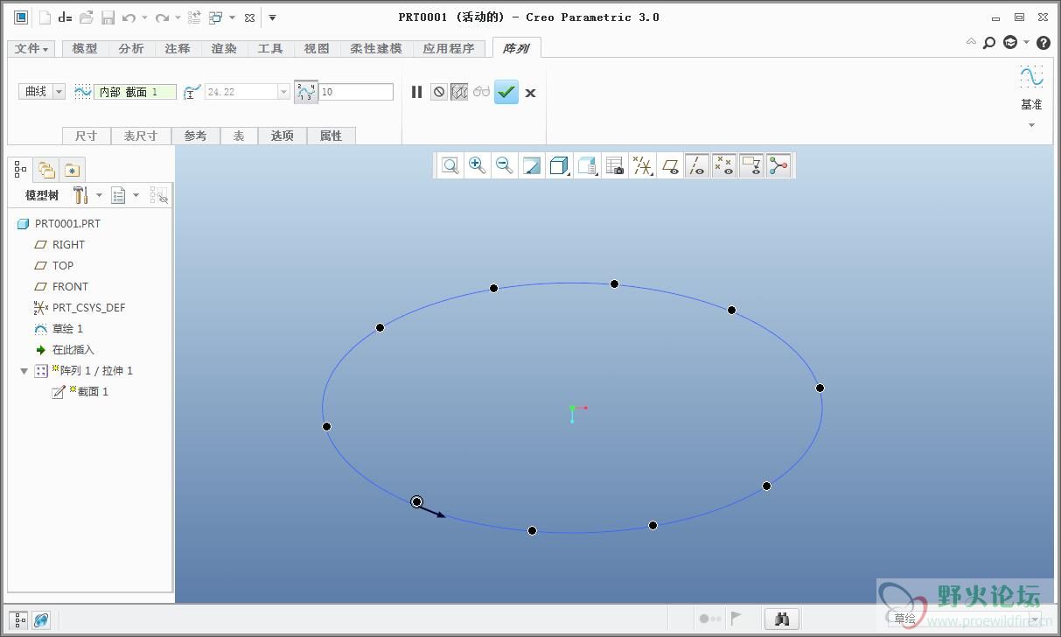Open the 选项 panel button
The height and width of the screenshot is (637, 1061).
[x=282, y=136]
